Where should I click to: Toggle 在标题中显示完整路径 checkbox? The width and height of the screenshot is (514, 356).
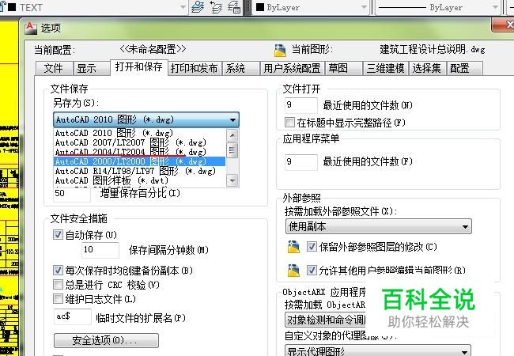pyautogui.click(x=289, y=123)
